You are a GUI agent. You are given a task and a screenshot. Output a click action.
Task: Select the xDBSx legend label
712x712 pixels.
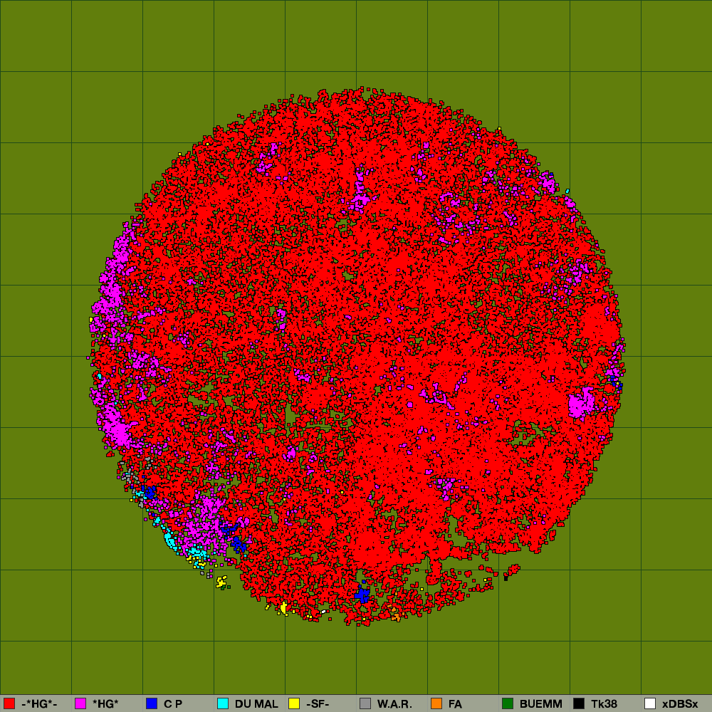click(680, 704)
